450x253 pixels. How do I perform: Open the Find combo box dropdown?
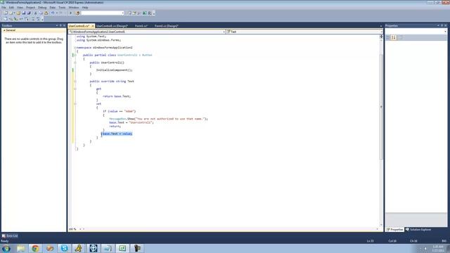pyautogui.click(x=122, y=13)
